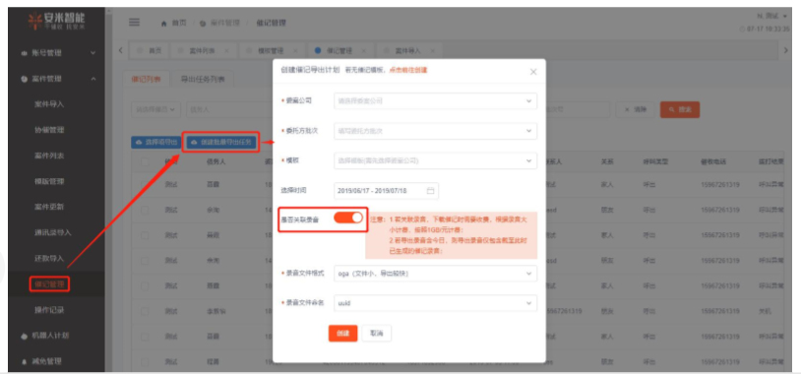
Task: Click the 创建批量导出任务 button
Action: pos(221,143)
